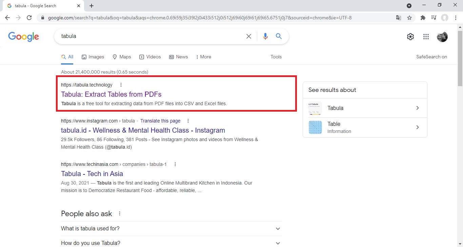Open Google search settings gear
Image resolution: width=463 pixels, height=247 pixels.
coord(410,37)
